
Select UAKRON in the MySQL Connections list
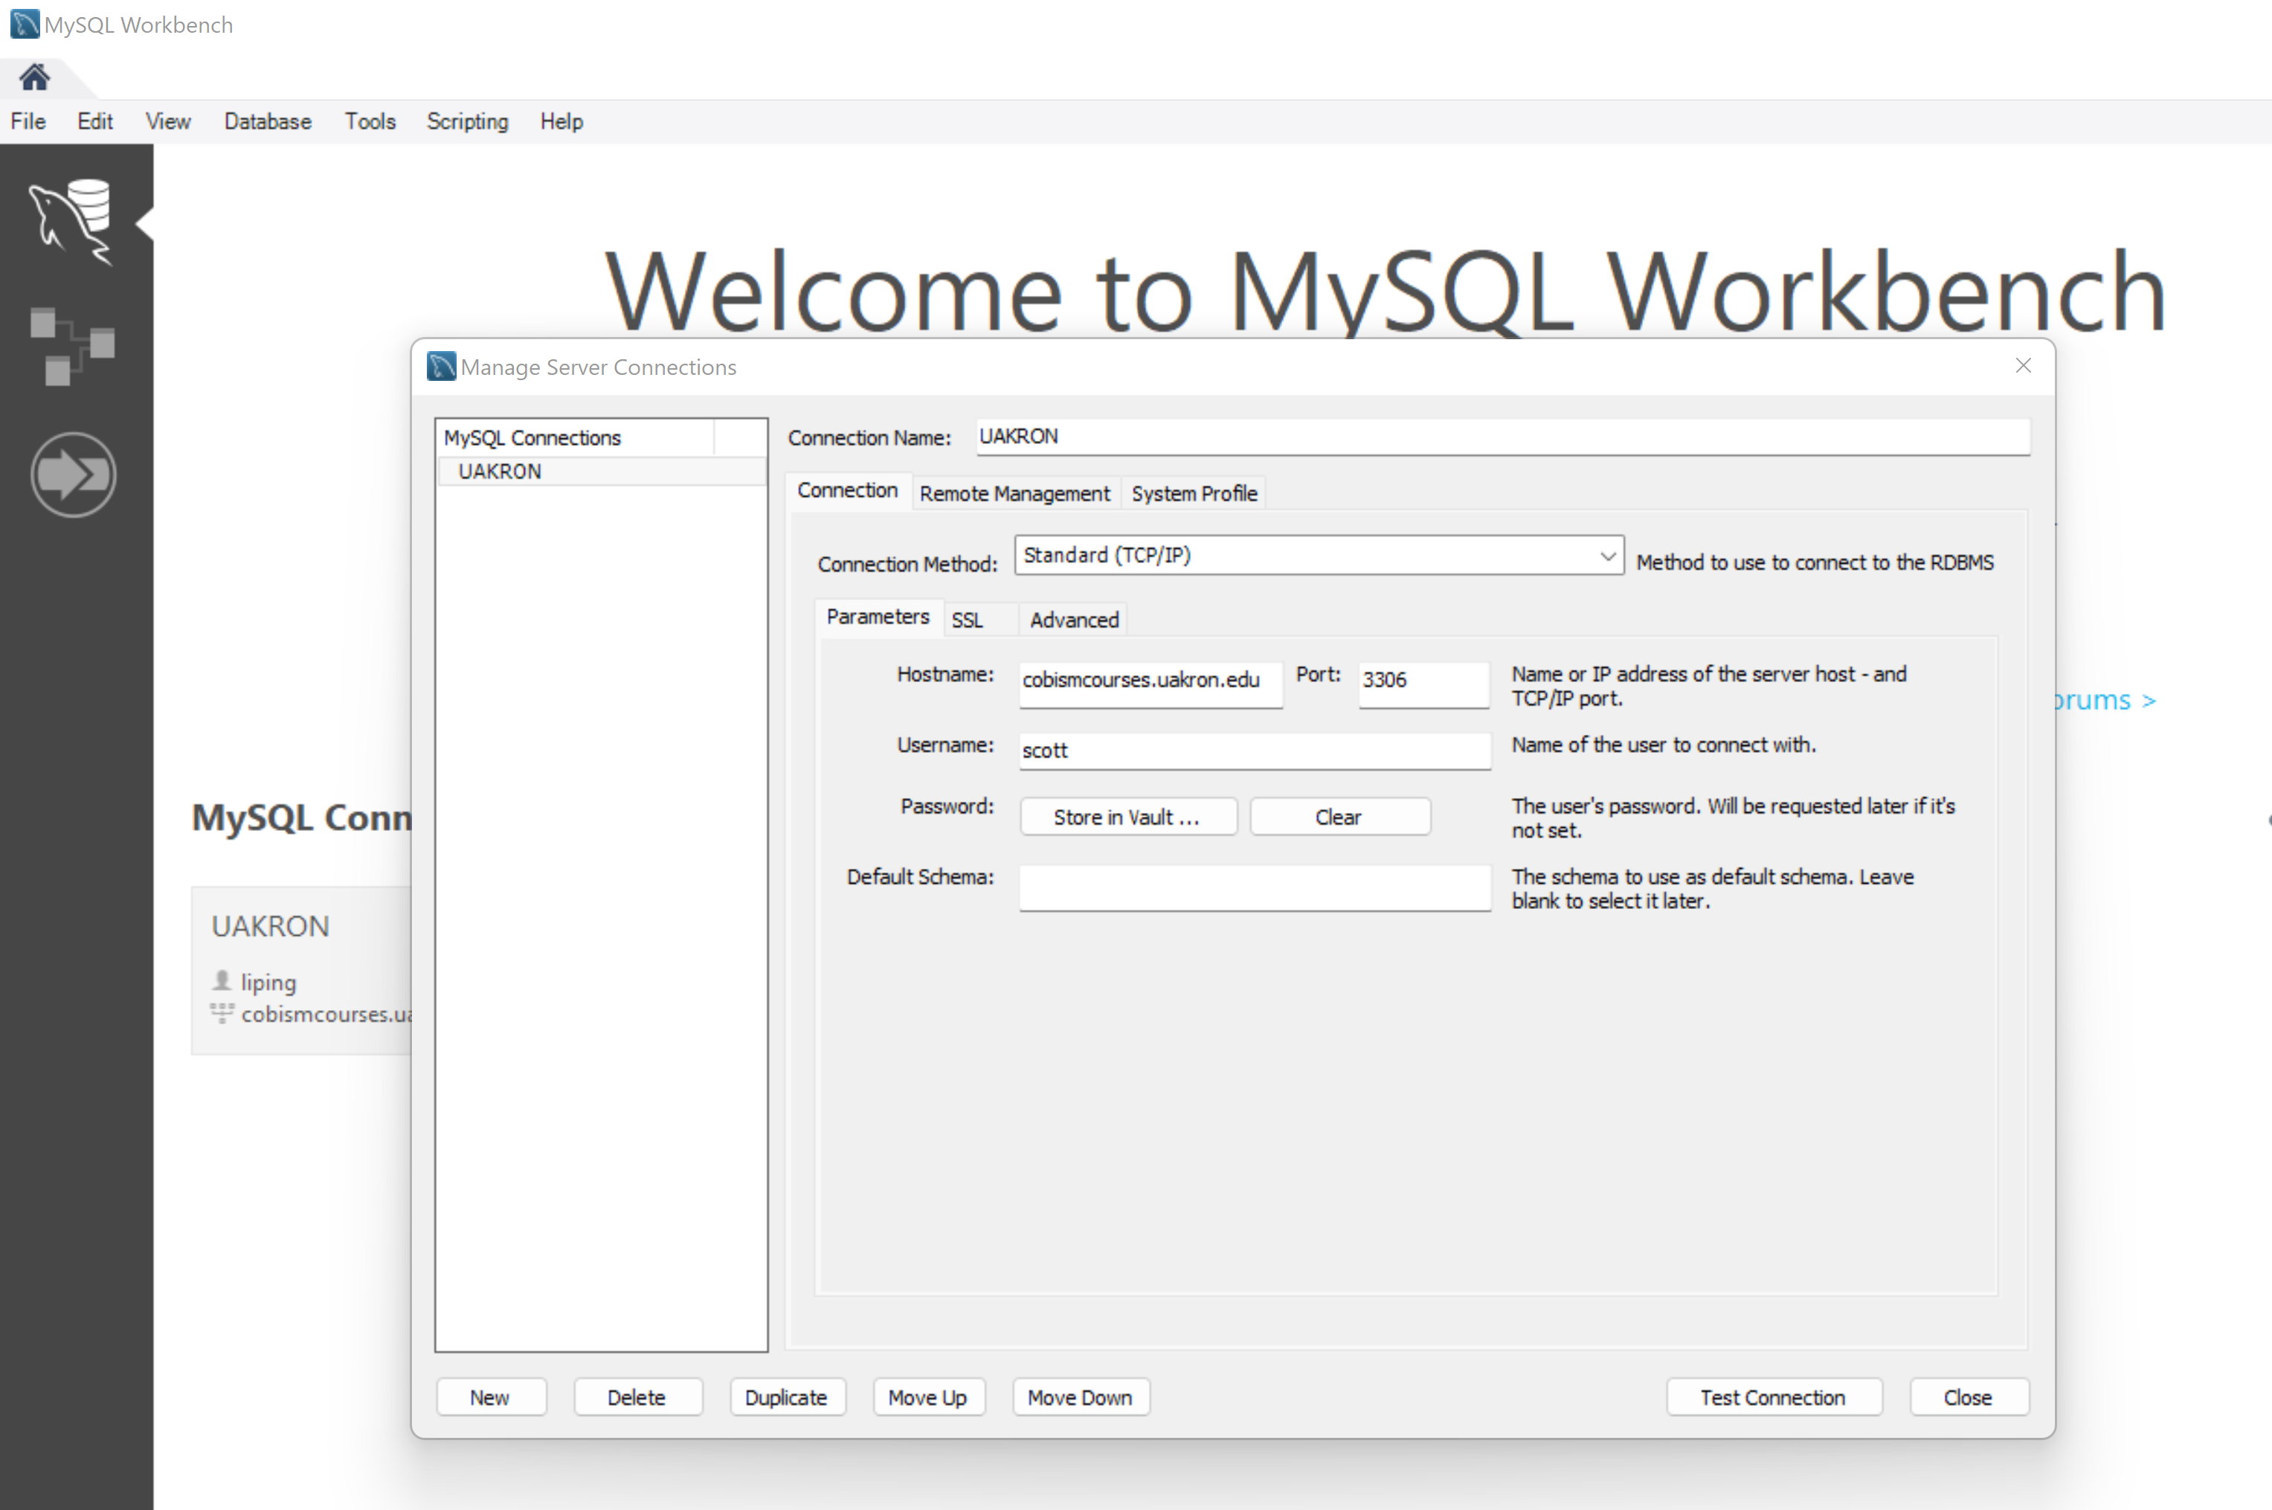tap(601, 472)
